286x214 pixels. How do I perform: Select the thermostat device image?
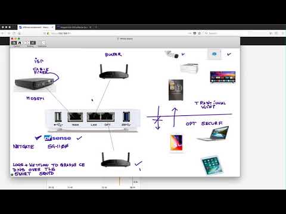click(214, 54)
